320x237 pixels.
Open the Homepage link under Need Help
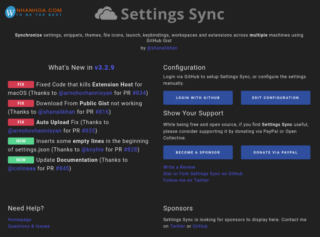pos(19,219)
